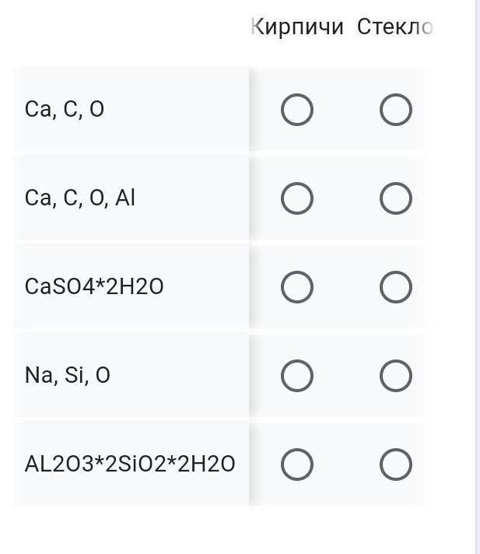Select Кирпичи for Ca, C, O row
The image size is (480, 554).
tap(296, 110)
